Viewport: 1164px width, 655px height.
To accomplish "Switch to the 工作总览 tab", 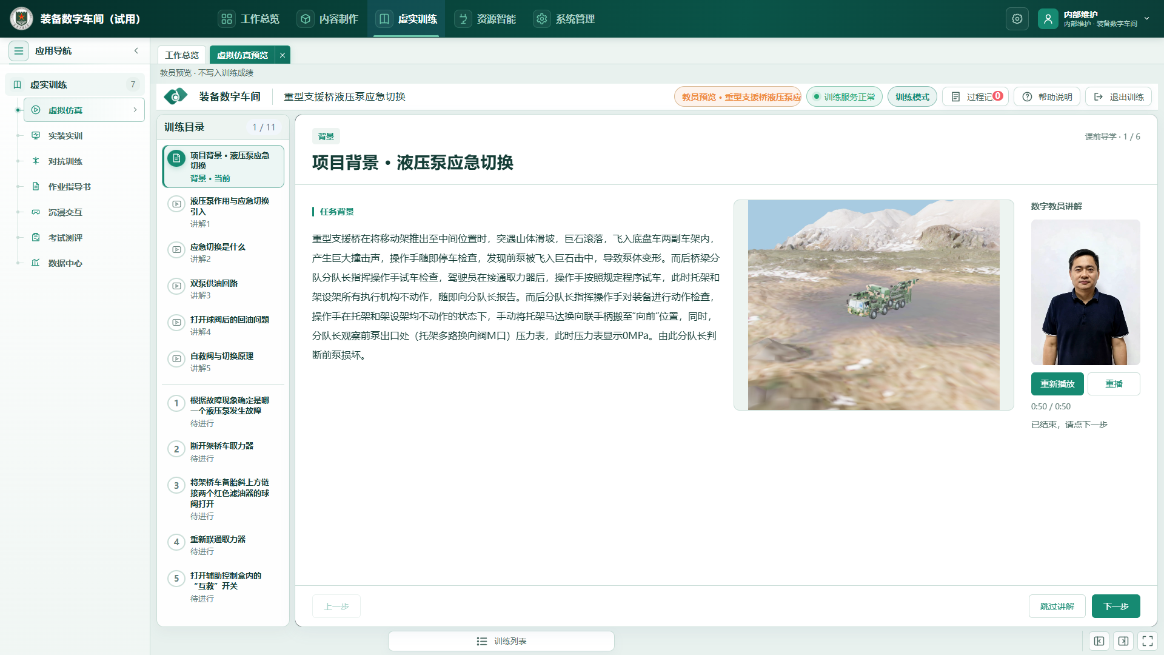I will pos(182,55).
